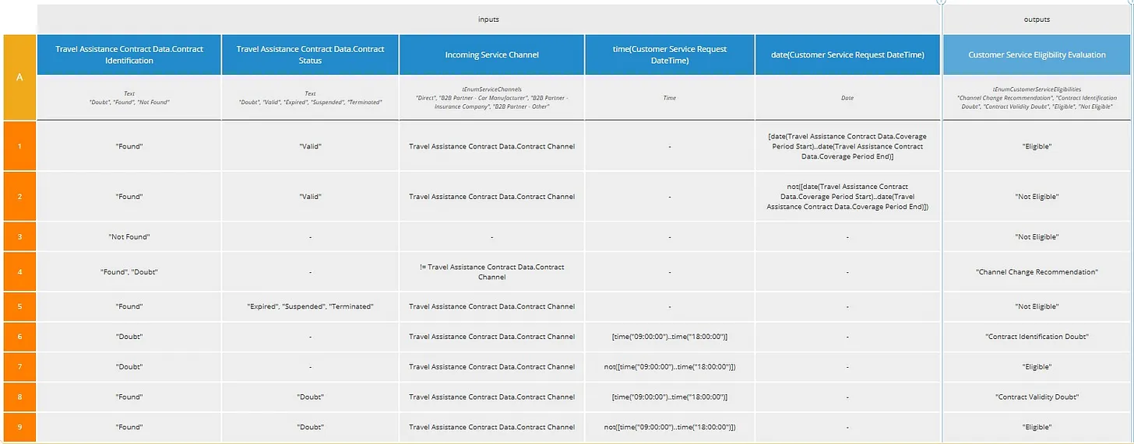Select the row 1 number header

coord(19,146)
